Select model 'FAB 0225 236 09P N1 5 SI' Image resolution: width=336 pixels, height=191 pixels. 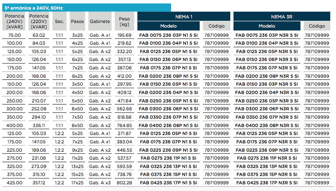(169, 150)
